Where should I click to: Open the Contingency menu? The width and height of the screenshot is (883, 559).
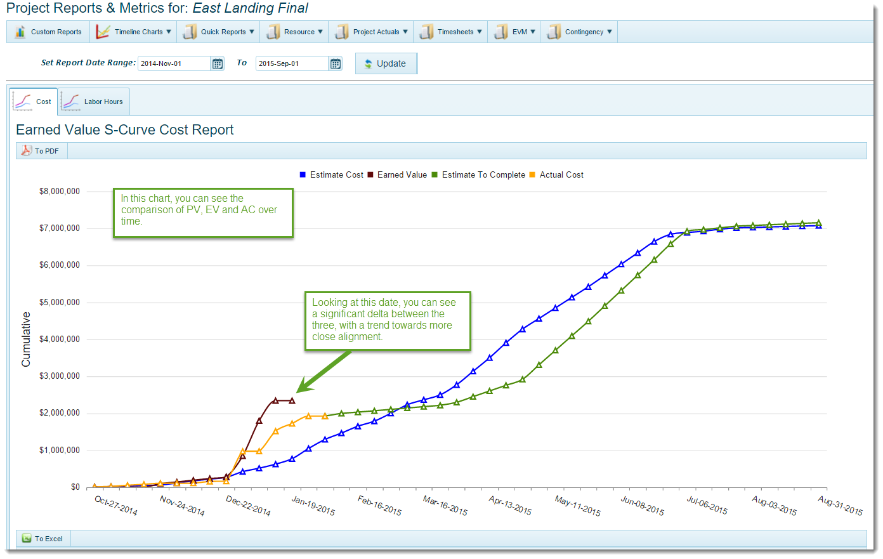click(579, 32)
